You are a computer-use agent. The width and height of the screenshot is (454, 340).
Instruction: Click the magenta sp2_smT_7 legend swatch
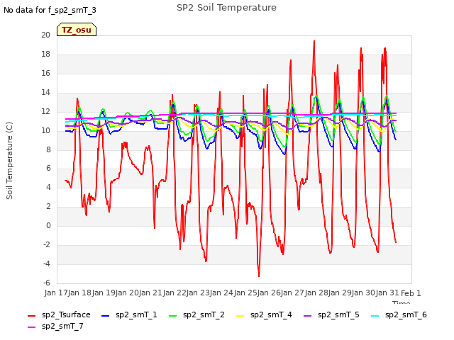(x=31, y=327)
